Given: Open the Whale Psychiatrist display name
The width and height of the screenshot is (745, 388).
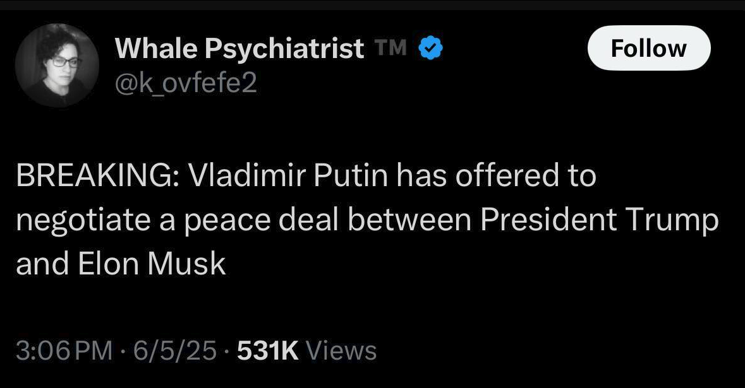Looking at the screenshot, I should (x=239, y=49).
